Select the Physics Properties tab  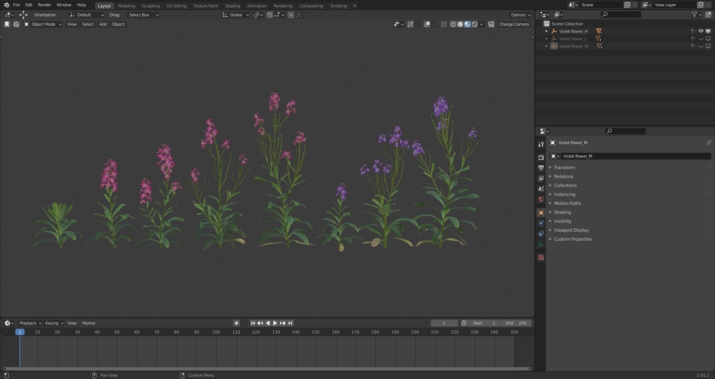(x=541, y=223)
